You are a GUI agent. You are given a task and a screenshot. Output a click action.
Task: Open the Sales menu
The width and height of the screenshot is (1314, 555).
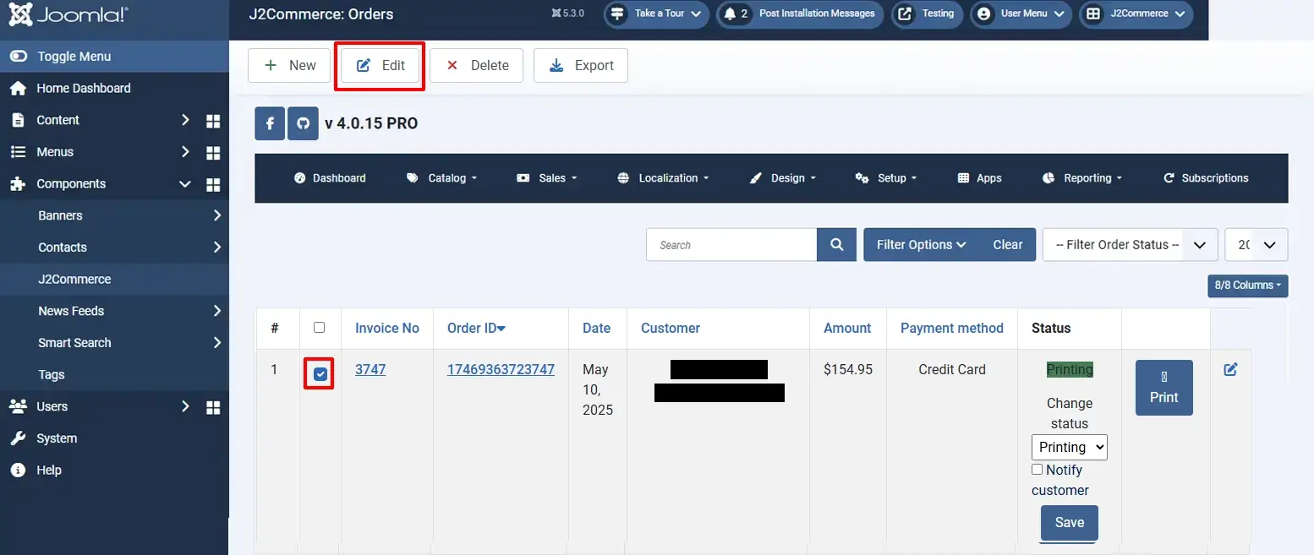pos(547,178)
